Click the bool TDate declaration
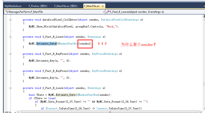Screen dimensions: 205x113 pos(36,95)
